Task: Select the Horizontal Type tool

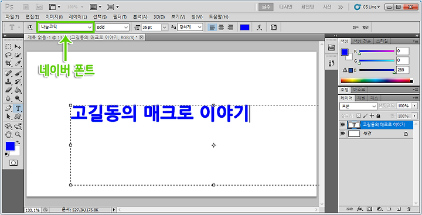Action: (x=18, y=108)
